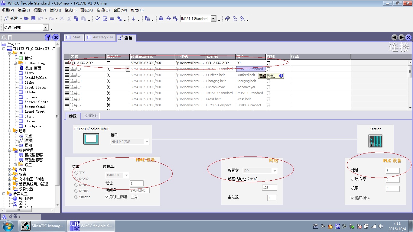Toggle the 循环操作 checkbox
Image resolution: width=413 pixels, height=232 pixels.
tap(353, 198)
